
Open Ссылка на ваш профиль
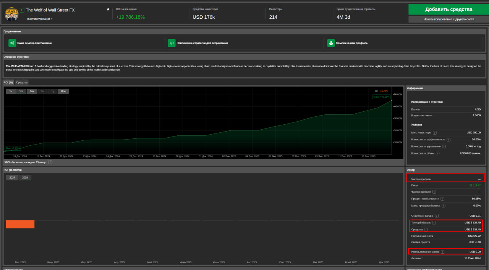(x=352, y=43)
